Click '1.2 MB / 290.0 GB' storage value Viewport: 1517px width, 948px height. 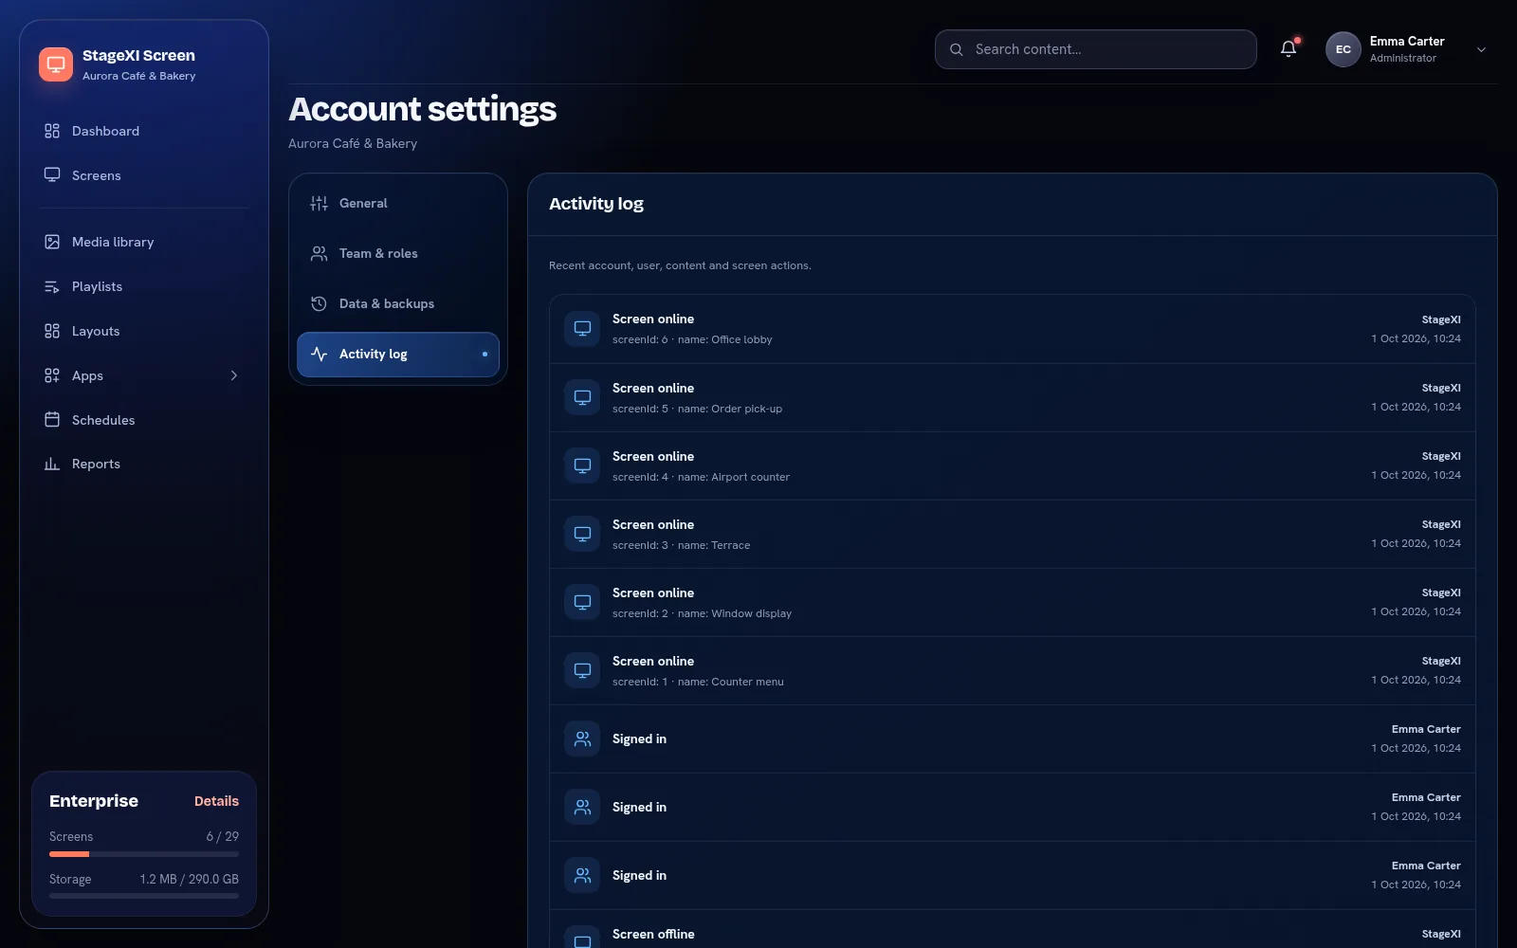(190, 879)
